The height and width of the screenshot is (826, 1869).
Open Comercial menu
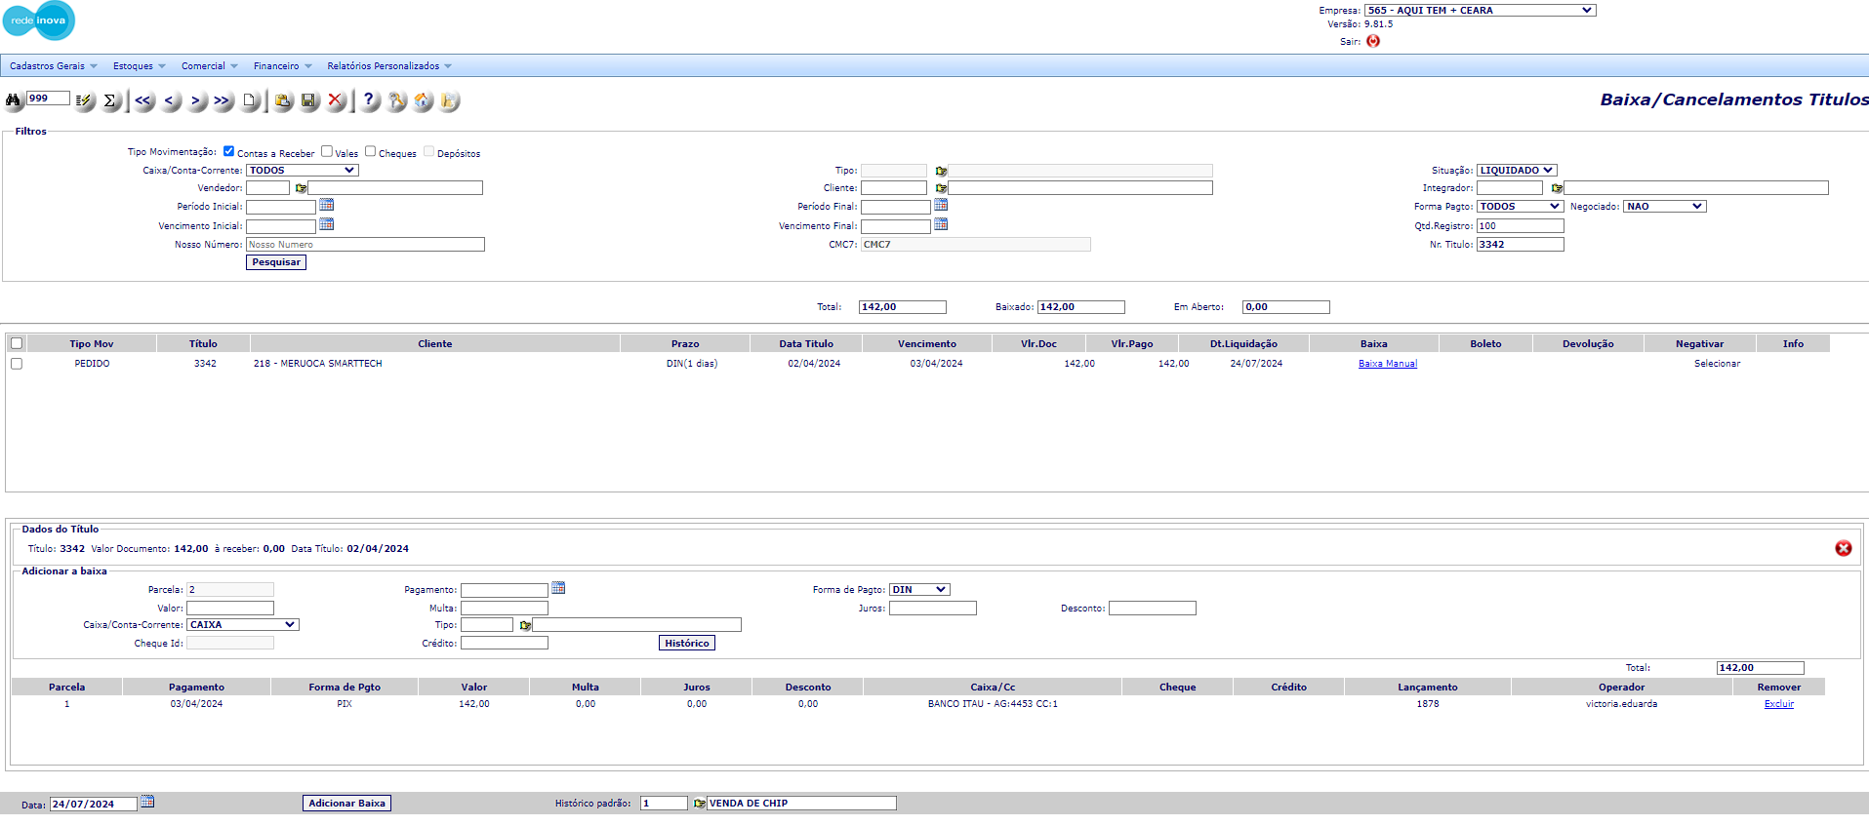210,66
